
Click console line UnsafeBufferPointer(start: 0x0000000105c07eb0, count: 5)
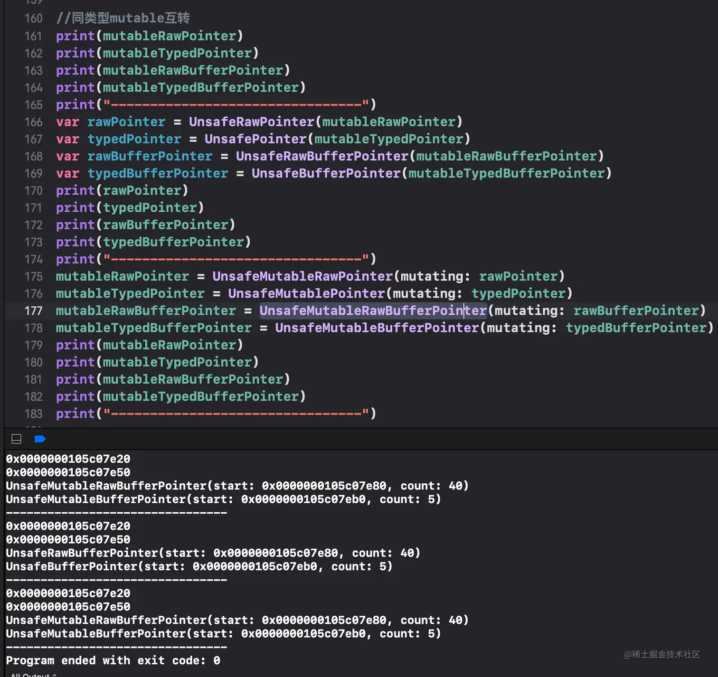[x=199, y=566]
